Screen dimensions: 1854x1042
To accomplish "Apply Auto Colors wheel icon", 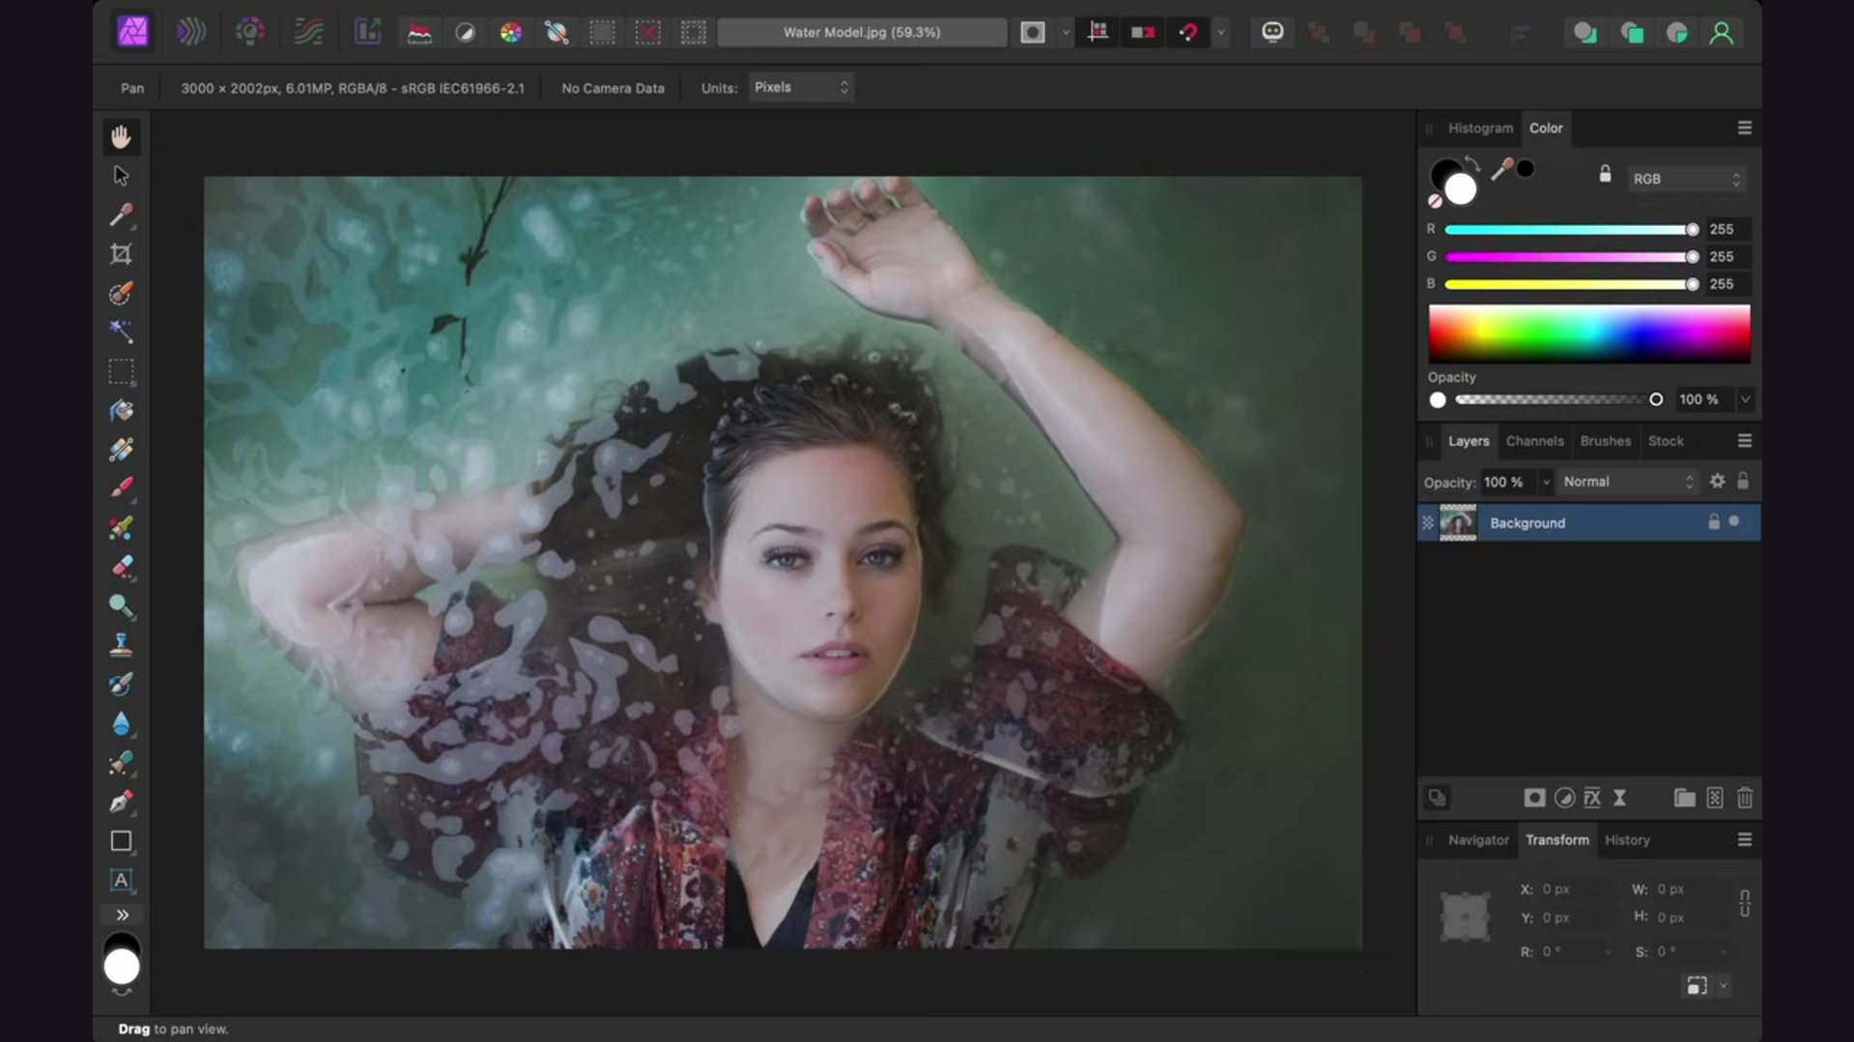I will click(x=511, y=33).
